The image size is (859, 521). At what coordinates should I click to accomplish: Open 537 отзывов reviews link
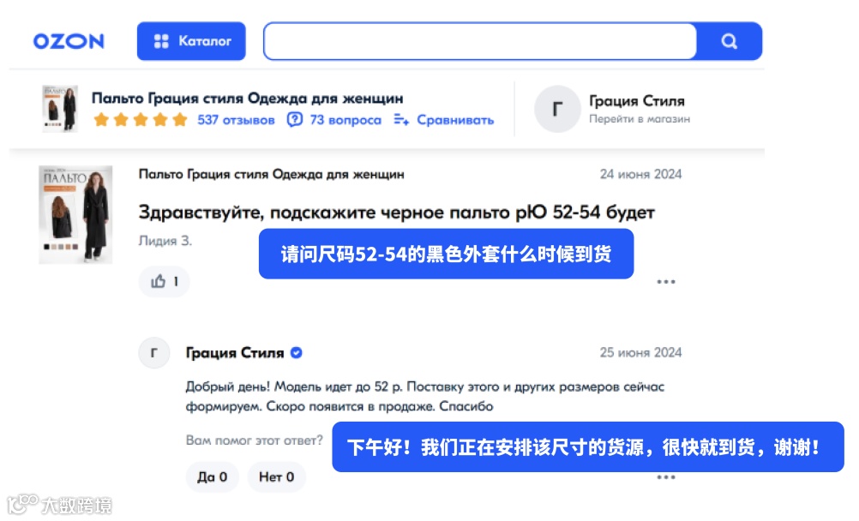pyautogui.click(x=236, y=120)
